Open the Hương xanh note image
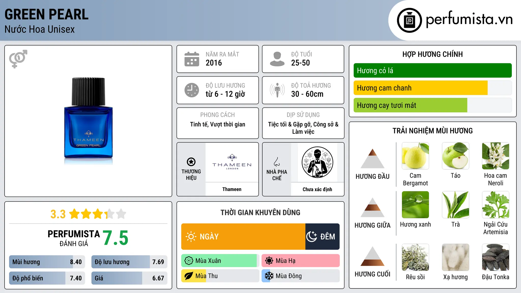This screenshot has height=293, width=521. (415, 205)
